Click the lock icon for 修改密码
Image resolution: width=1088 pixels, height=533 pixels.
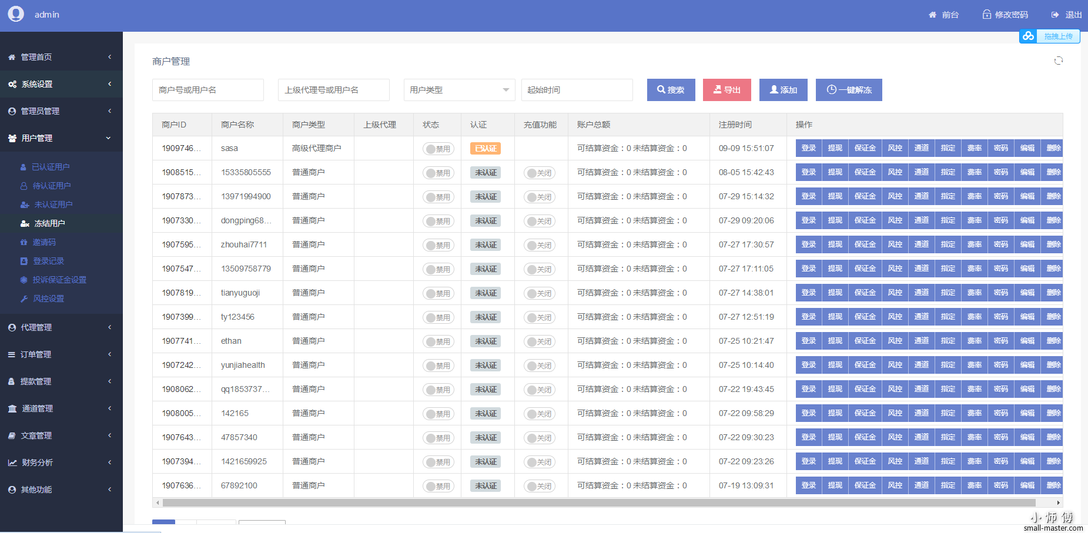pyautogui.click(x=987, y=14)
